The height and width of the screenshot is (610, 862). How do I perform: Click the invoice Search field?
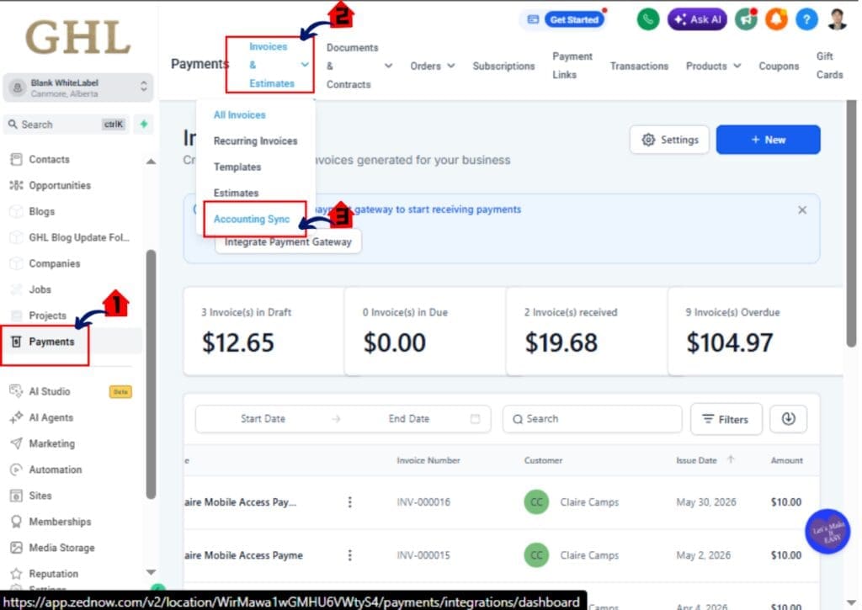(592, 419)
